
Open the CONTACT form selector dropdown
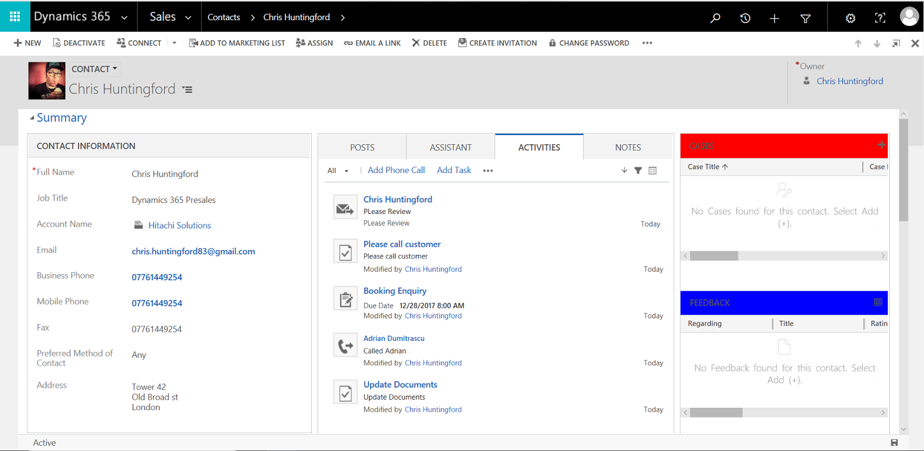pyautogui.click(x=95, y=69)
